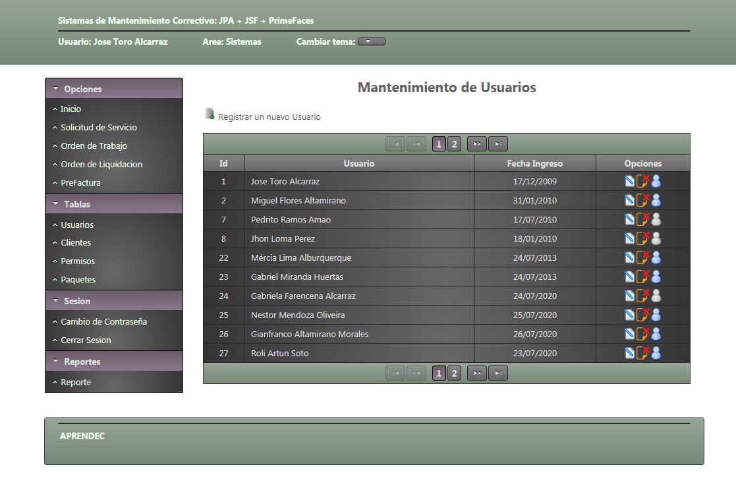
Task: Select page 1 in top paginator
Action: (439, 144)
